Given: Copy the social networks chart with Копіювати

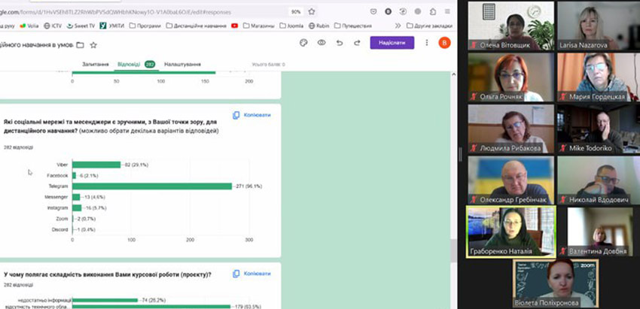Looking at the screenshot, I should pyautogui.click(x=252, y=115).
